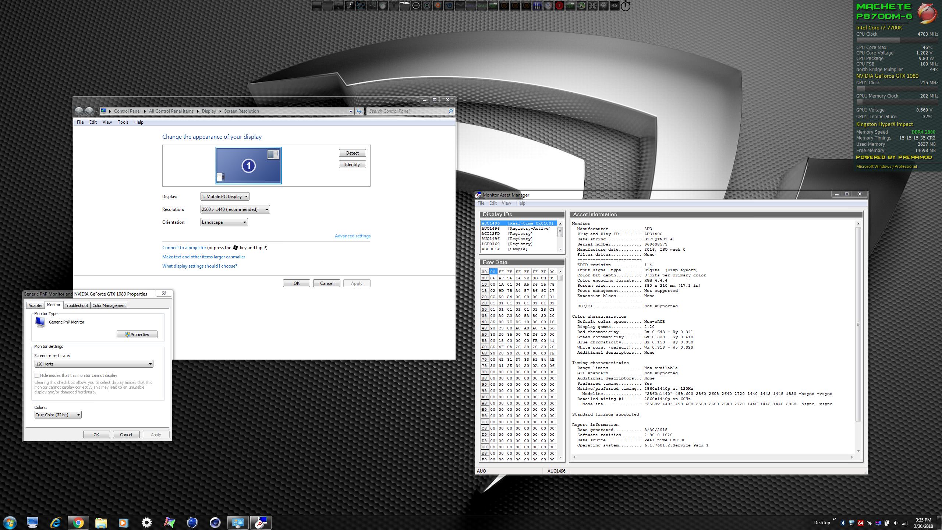This screenshot has width=942, height=530.
Task: Switch to the Adapter tab
Action: (36, 305)
